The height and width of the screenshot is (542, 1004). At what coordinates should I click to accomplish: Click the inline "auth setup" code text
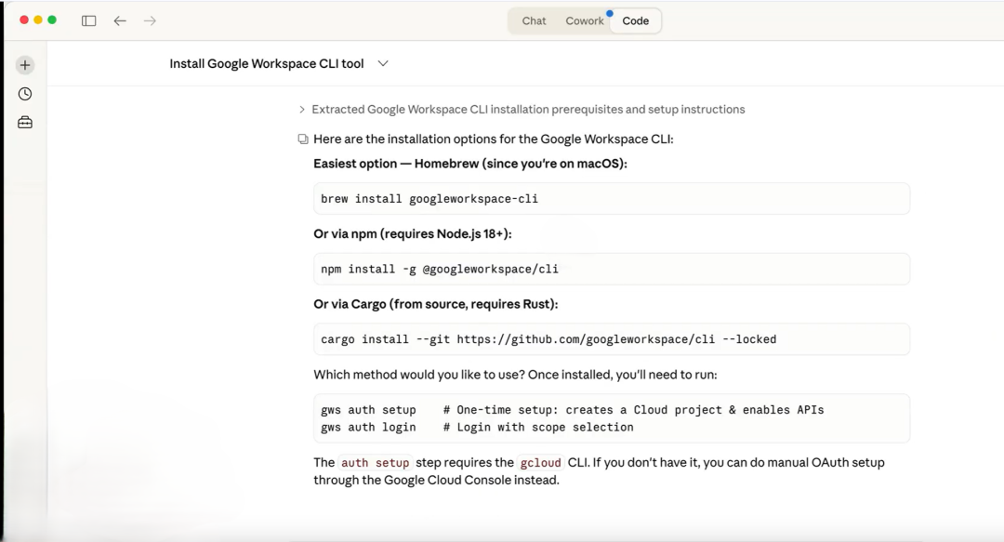(375, 463)
